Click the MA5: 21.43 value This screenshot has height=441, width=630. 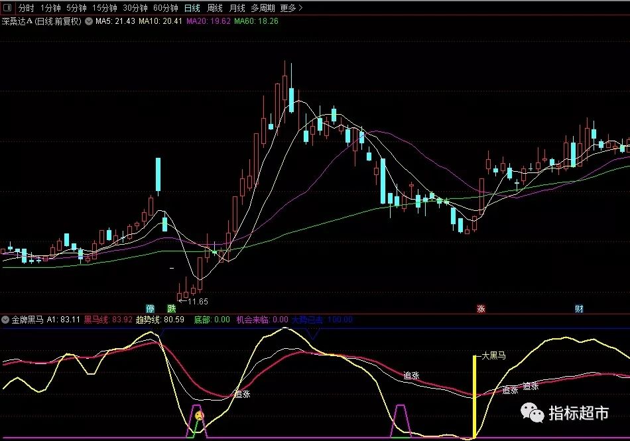[115, 21]
